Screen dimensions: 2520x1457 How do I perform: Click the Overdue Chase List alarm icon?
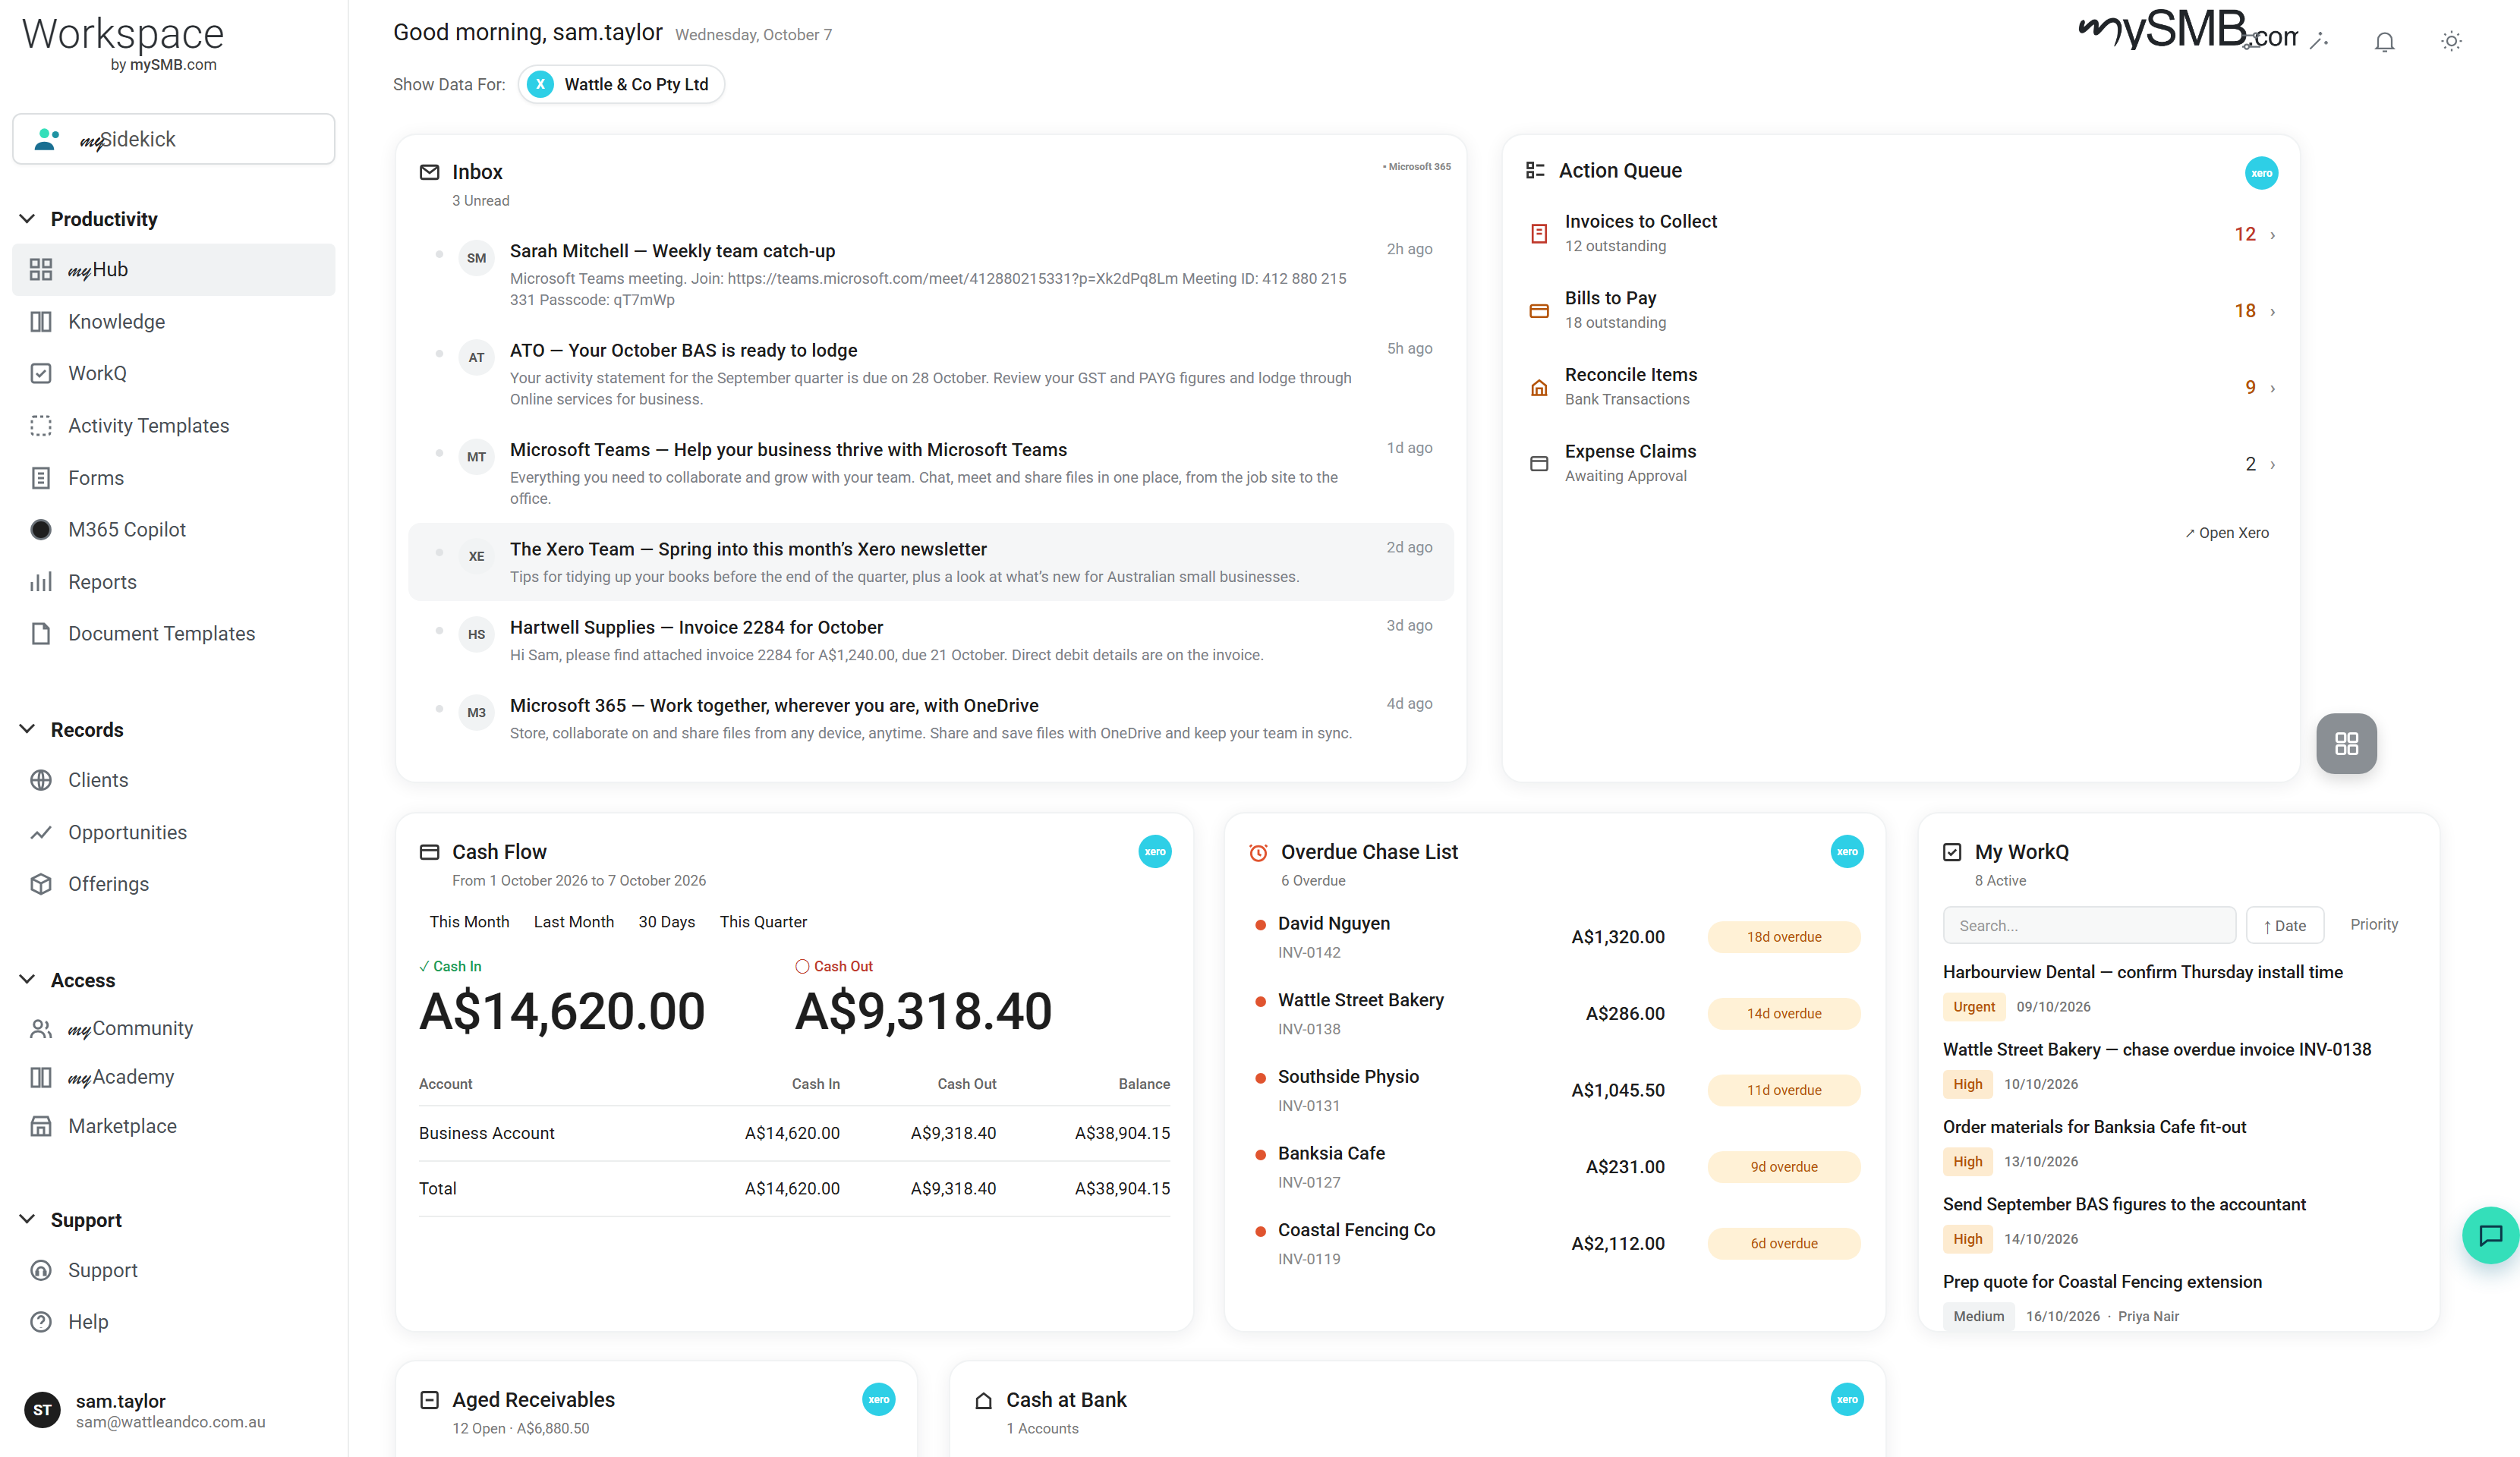point(1258,852)
